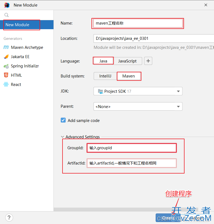
Task: Add another language with plus button
Action: (148, 61)
